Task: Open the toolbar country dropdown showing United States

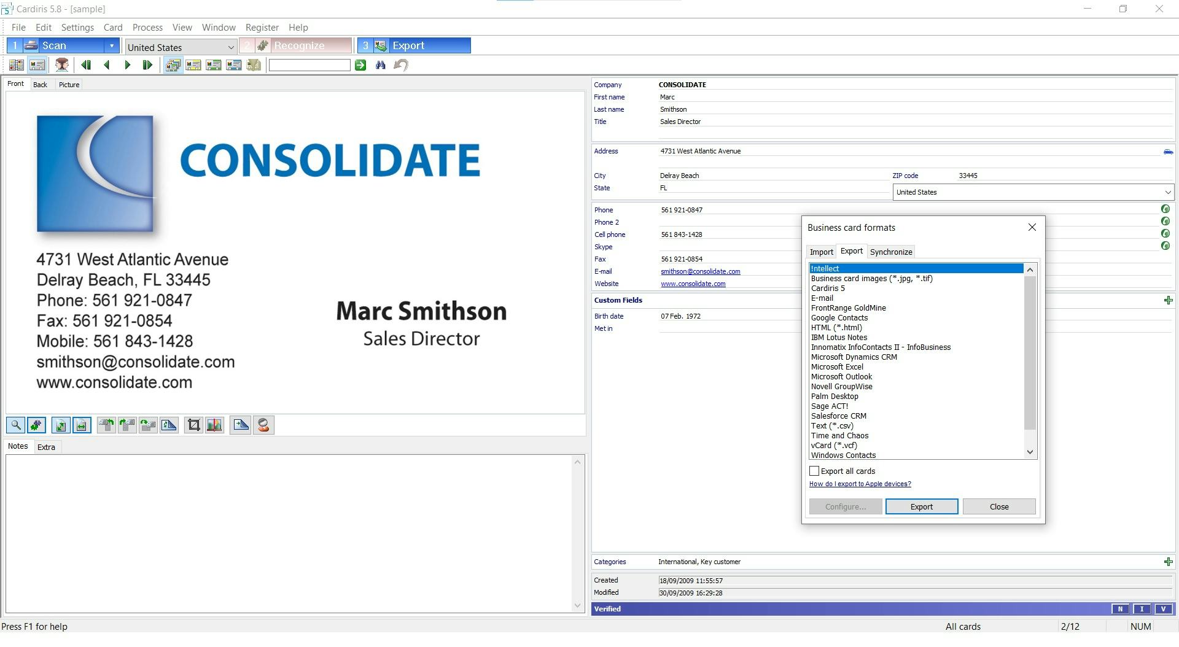Action: [181, 47]
